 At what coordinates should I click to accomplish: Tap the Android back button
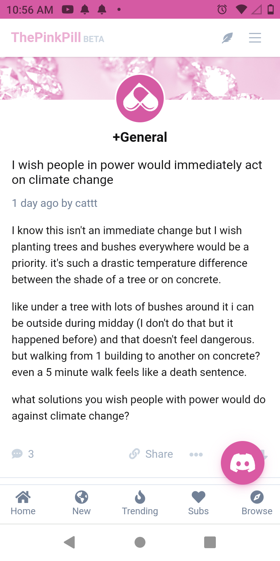70,542
